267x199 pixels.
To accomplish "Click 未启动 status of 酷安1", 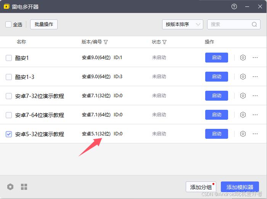I will pos(159,58).
